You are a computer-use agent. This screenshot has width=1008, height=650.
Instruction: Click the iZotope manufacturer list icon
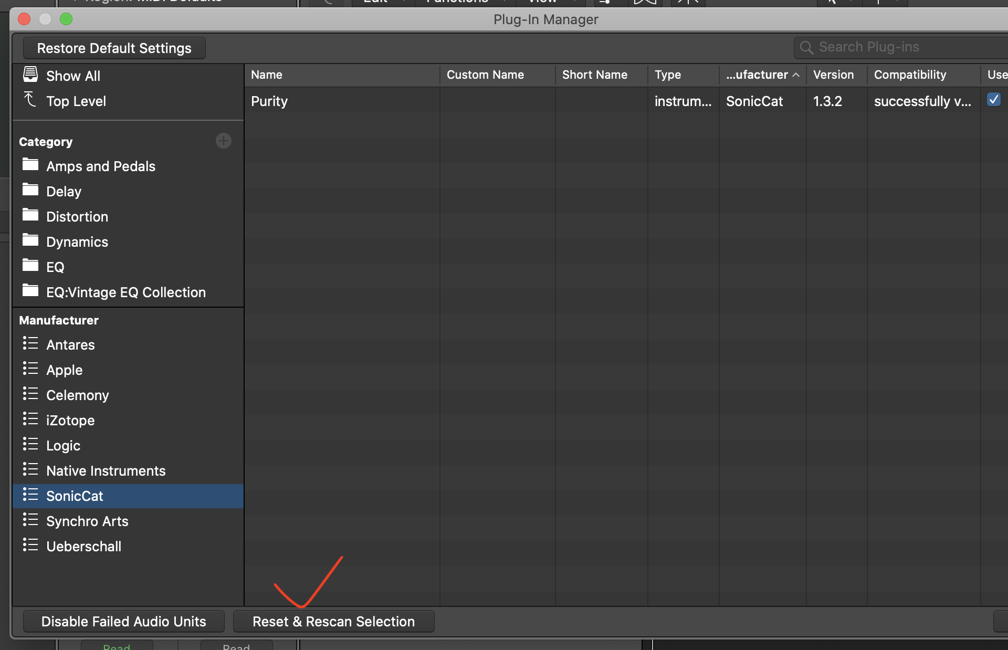(x=30, y=419)
